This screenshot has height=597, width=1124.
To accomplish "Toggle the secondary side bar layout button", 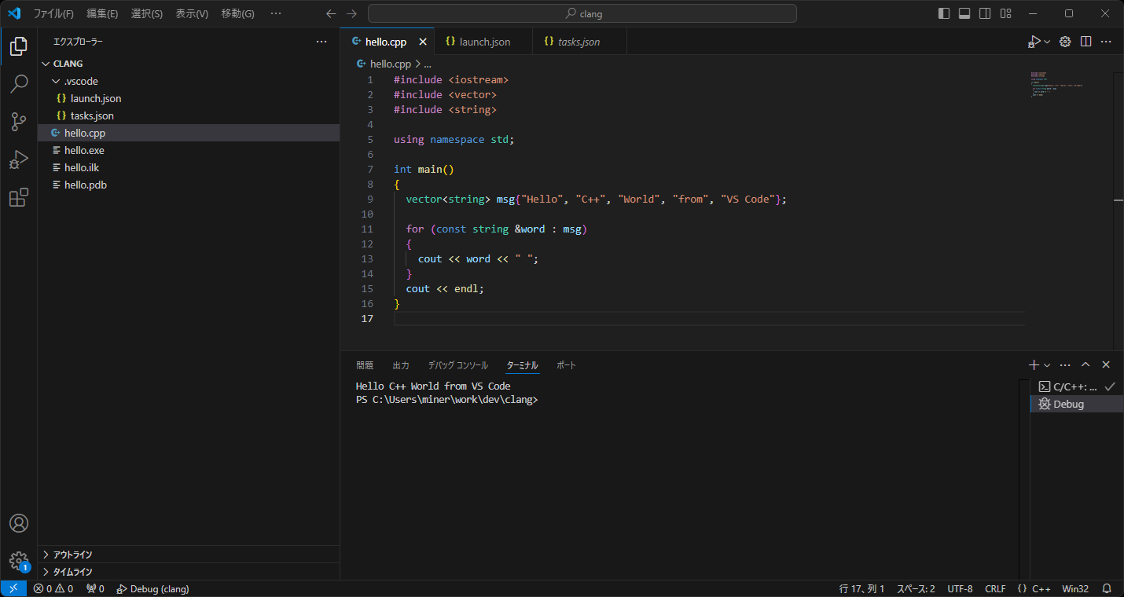I will click(x=985, y=13).
